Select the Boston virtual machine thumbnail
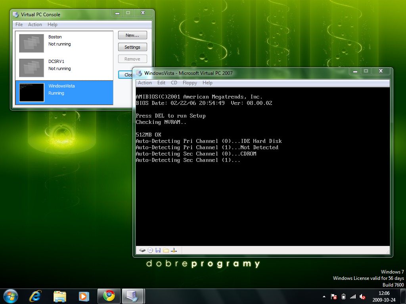This screenshot has width=406, height=304. point(32,44)
